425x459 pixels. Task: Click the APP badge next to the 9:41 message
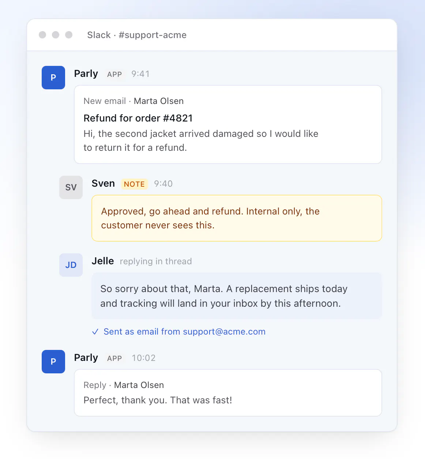pos(114,74)
